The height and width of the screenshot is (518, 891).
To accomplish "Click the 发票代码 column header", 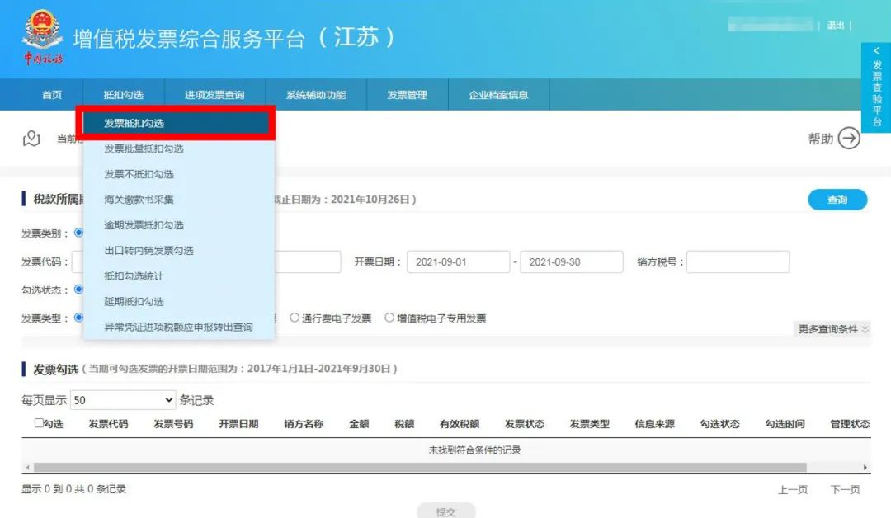I will click(x=108, y=424).
